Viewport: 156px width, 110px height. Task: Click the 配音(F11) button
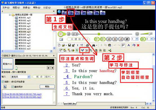coord(8,64)
